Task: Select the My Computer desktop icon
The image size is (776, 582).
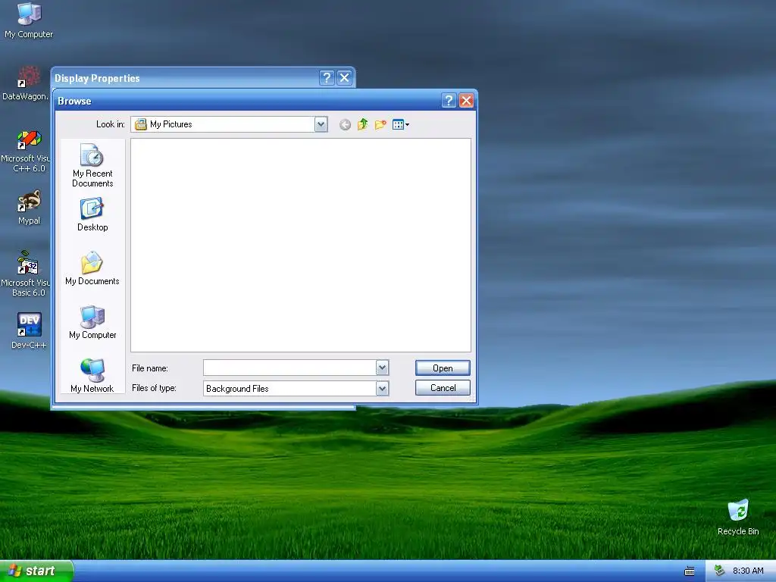Action: [29, 20]
